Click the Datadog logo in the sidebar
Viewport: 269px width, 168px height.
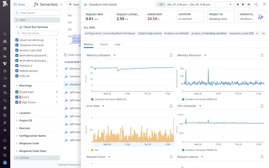tap(5, 3)
